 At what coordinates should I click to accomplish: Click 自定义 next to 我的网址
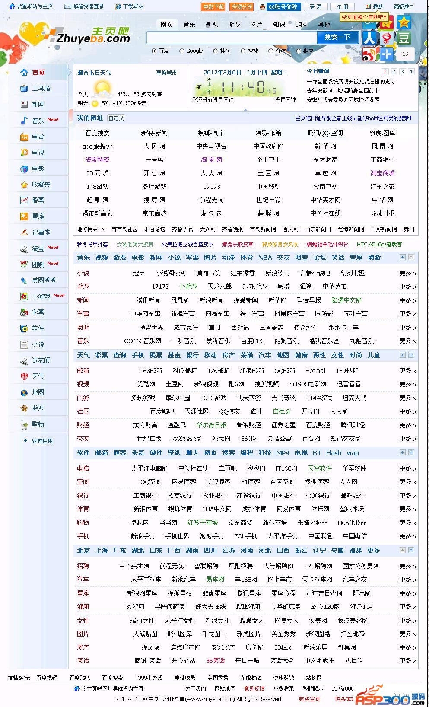pos(116,118)
